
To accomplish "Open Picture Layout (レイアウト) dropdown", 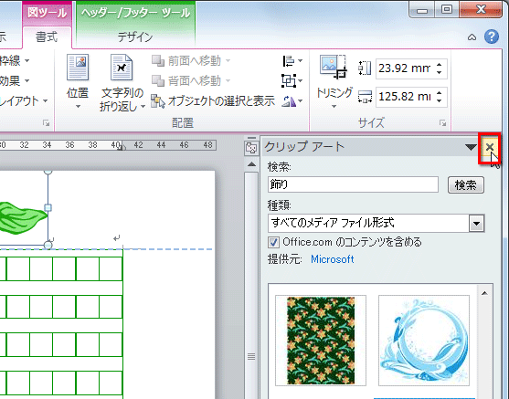I will (25, 100).
